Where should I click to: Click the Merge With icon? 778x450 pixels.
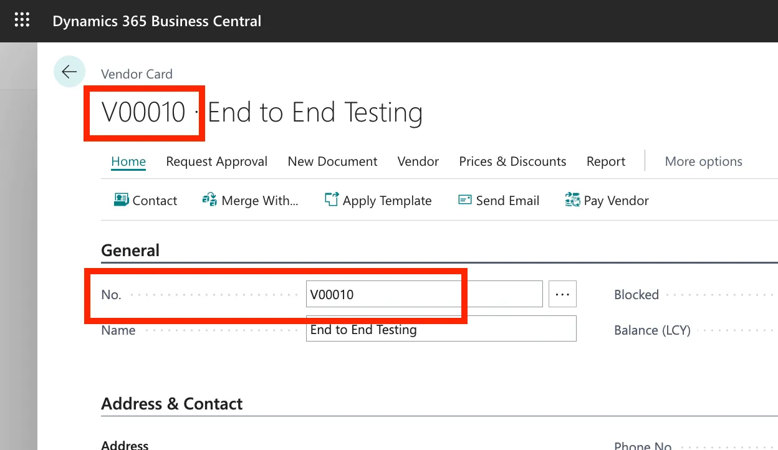(x=209, y=200)
